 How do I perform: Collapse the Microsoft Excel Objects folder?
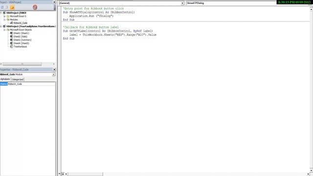(4, 30)
